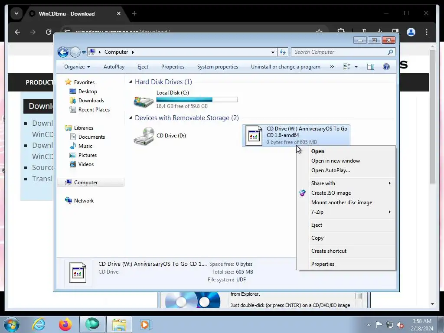Open the Chrome profile icon

[x=411, y=32]
